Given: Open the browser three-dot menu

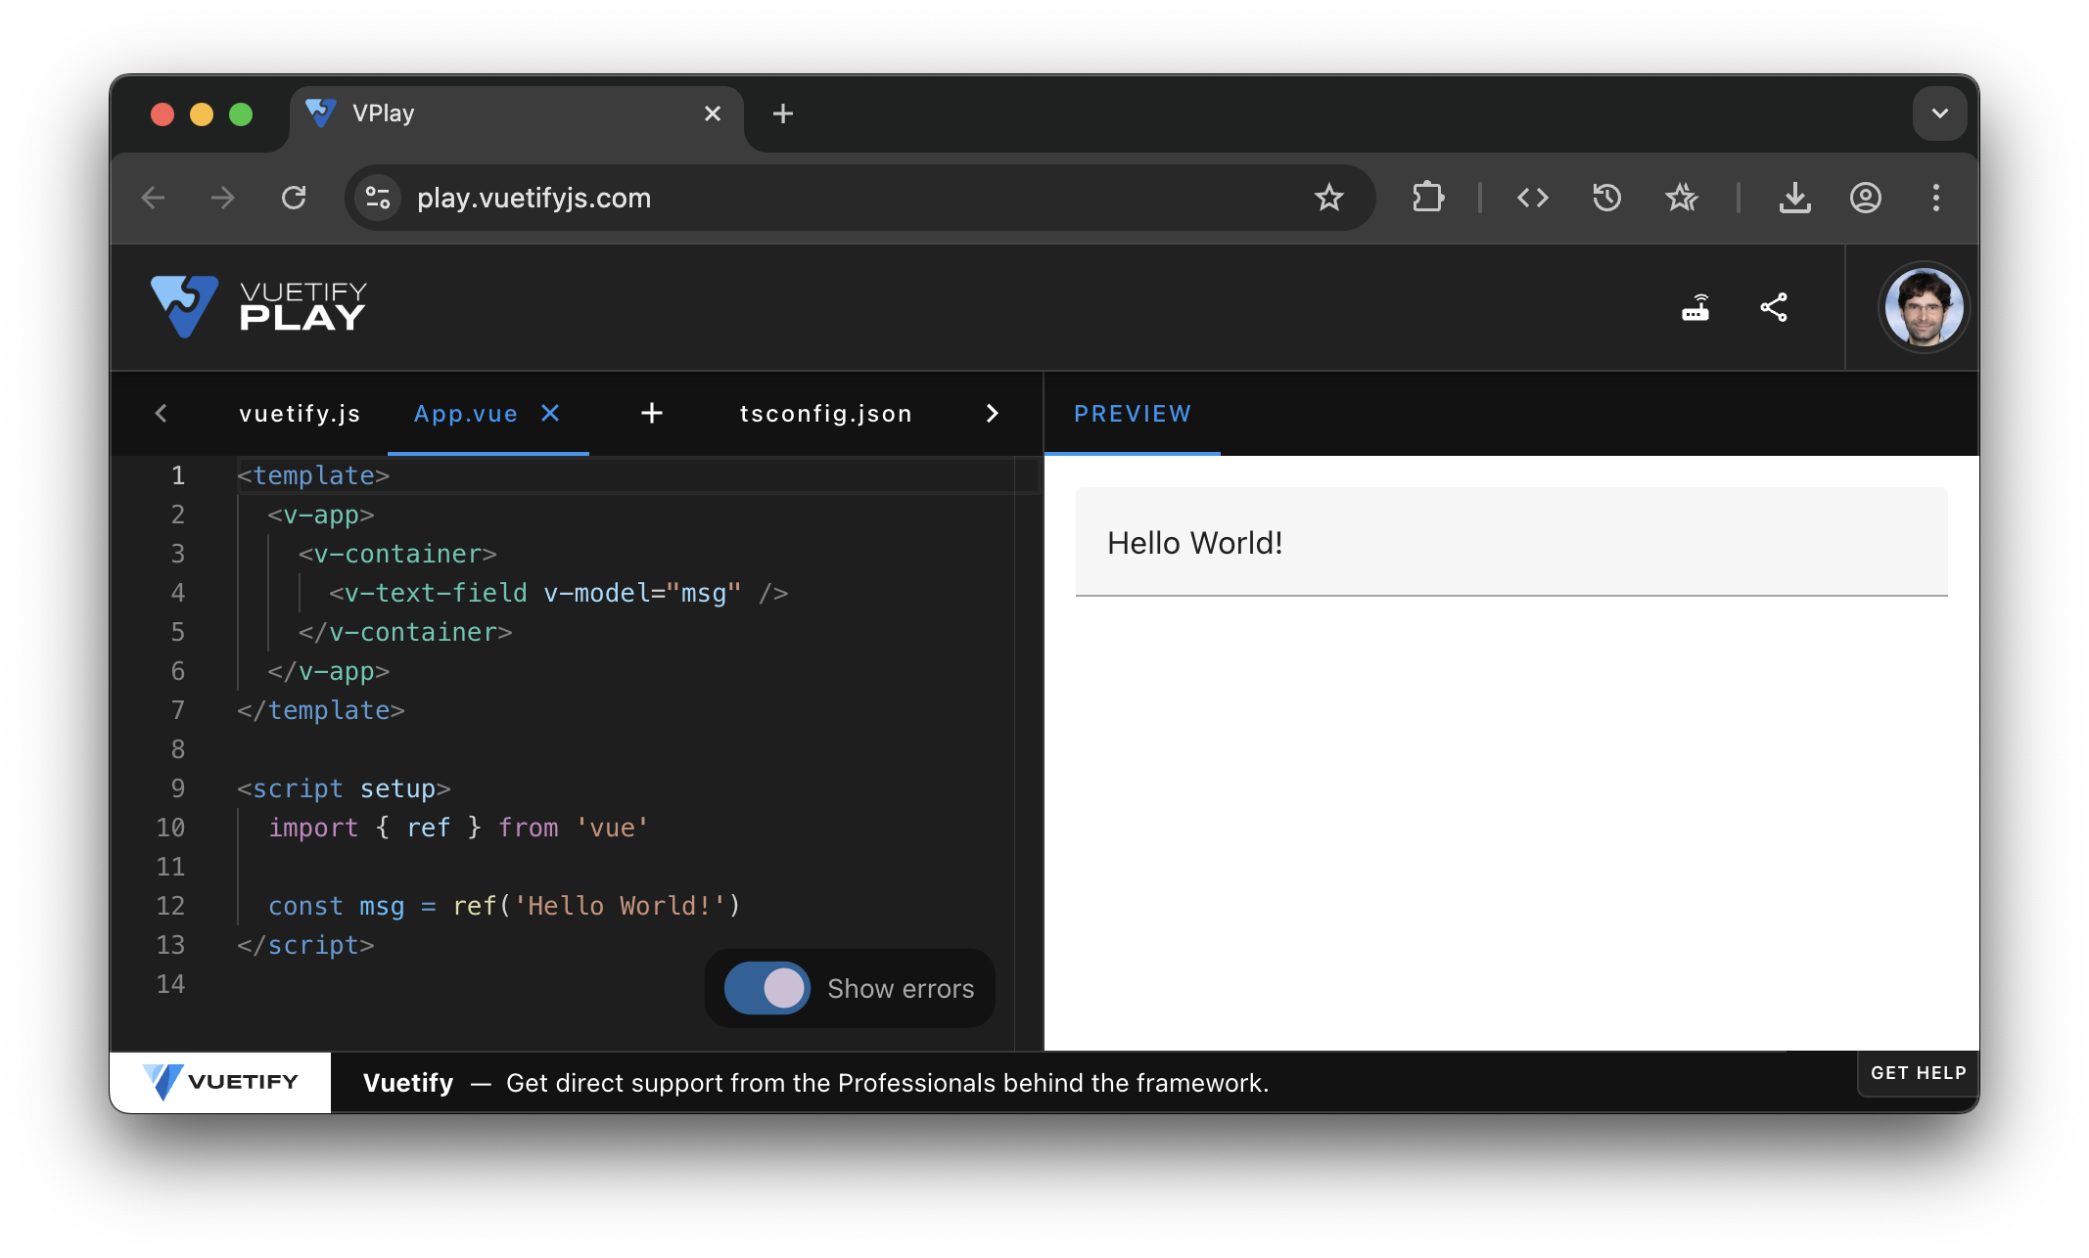Looking at the screenshot, I should (1936, 198).
